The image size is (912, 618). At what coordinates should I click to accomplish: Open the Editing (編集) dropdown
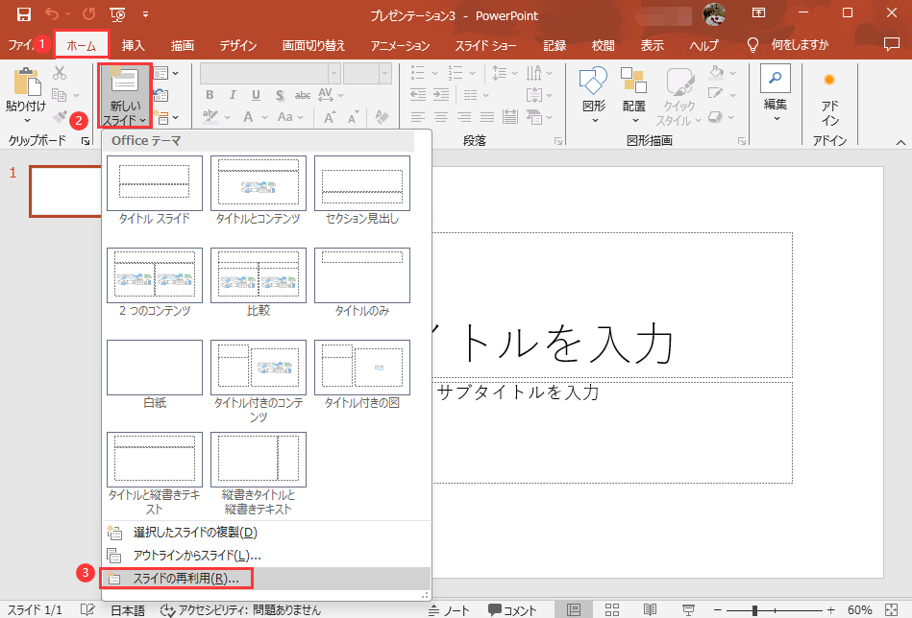pyautogui.click(x=776, y=95)
